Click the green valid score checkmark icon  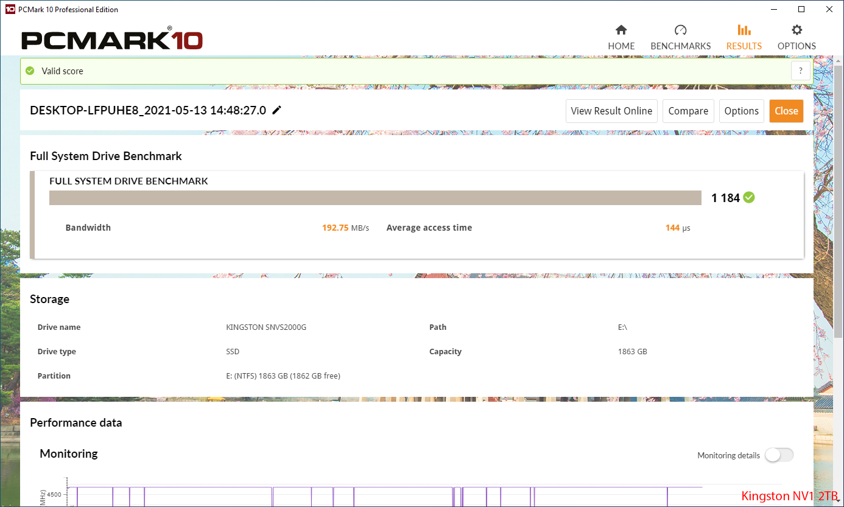[x=30, y=71]
